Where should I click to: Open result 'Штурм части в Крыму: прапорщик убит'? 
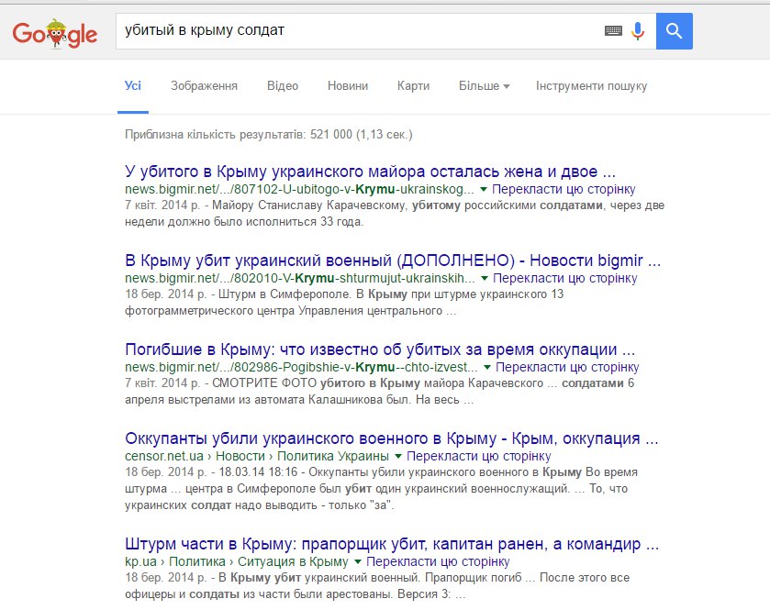[x=392, y=544]
